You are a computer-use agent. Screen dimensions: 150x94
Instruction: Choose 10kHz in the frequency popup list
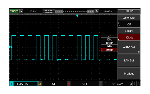click(109, 50)
